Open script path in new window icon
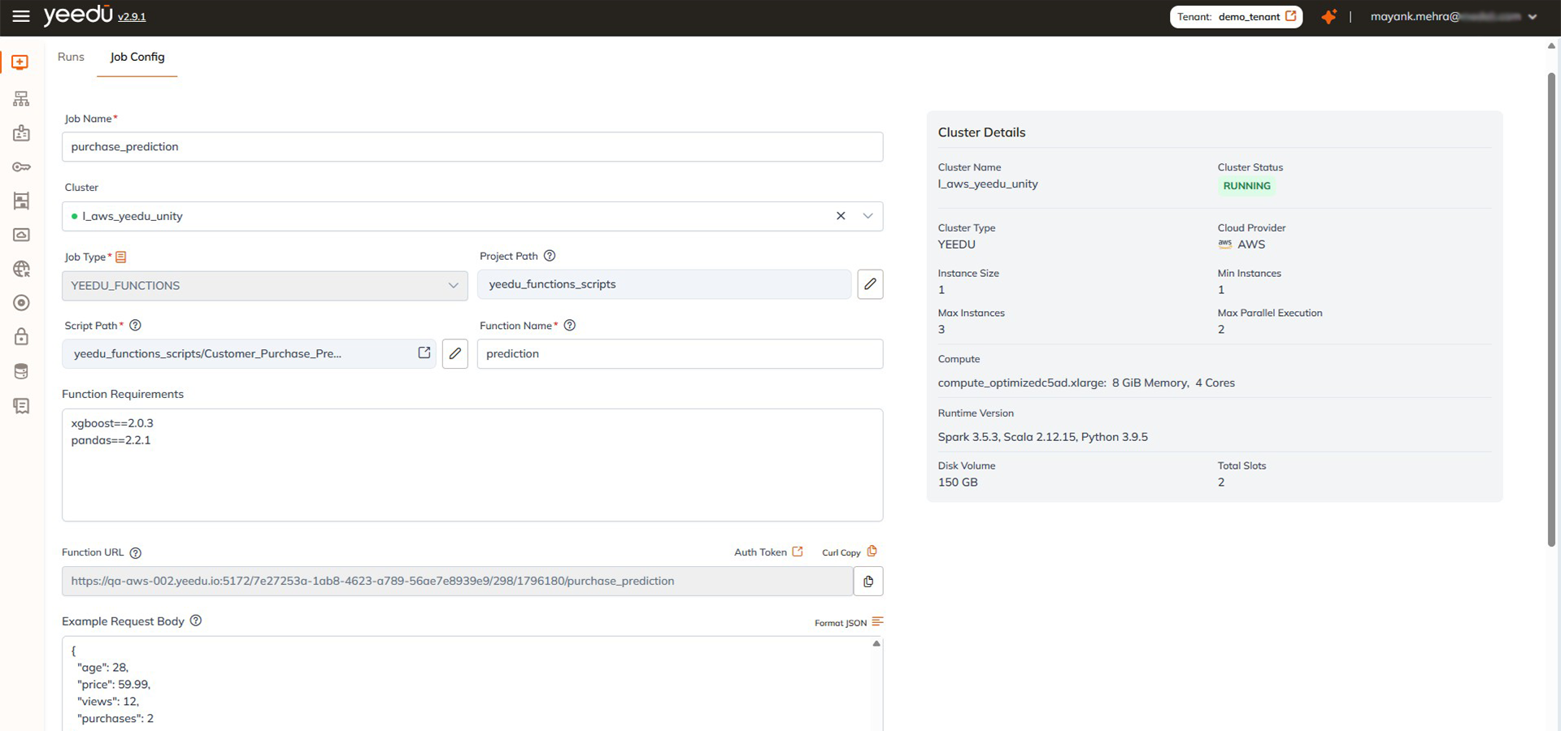The width and height of the screenshot is (1561, 731). pos(424,353)
